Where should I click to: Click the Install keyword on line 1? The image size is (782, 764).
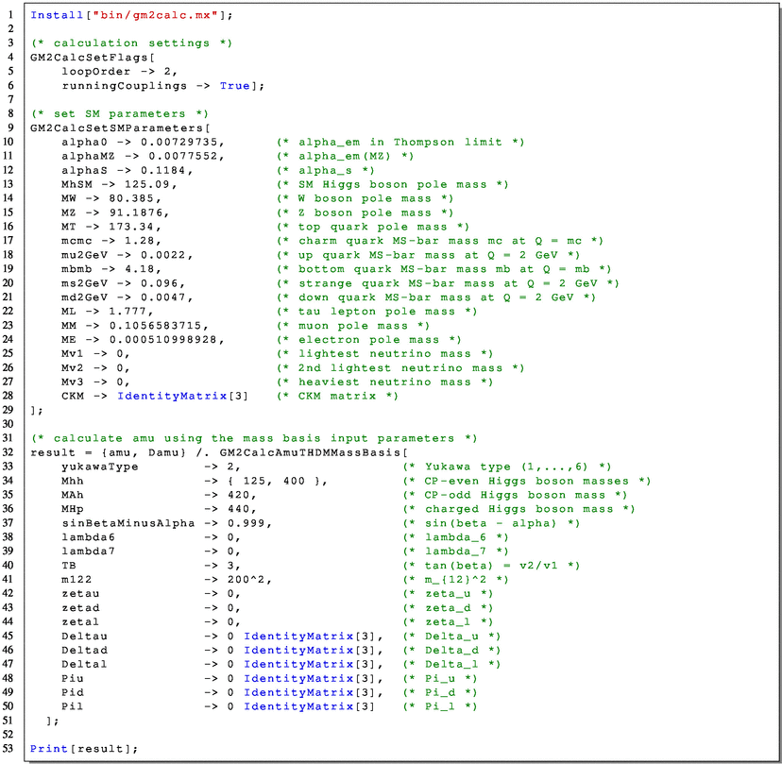(52, 15)
